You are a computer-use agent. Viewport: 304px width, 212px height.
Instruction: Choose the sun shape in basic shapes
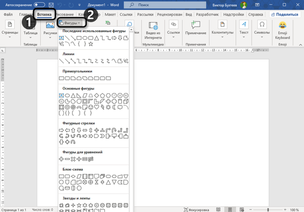(108, 107)
